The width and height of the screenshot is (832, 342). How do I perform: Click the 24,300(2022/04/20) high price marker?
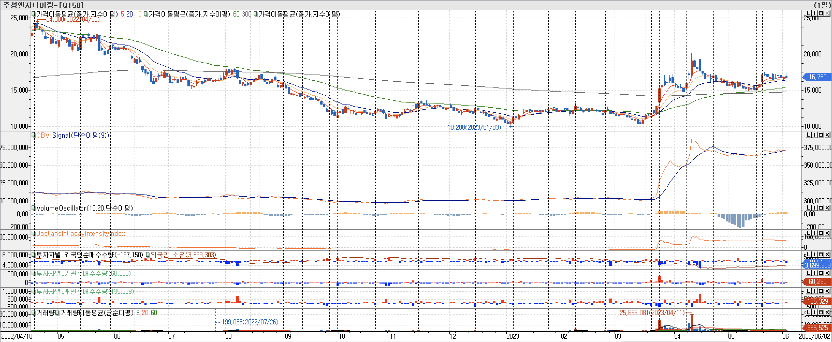pyautogui.click(x=73, y=19)
